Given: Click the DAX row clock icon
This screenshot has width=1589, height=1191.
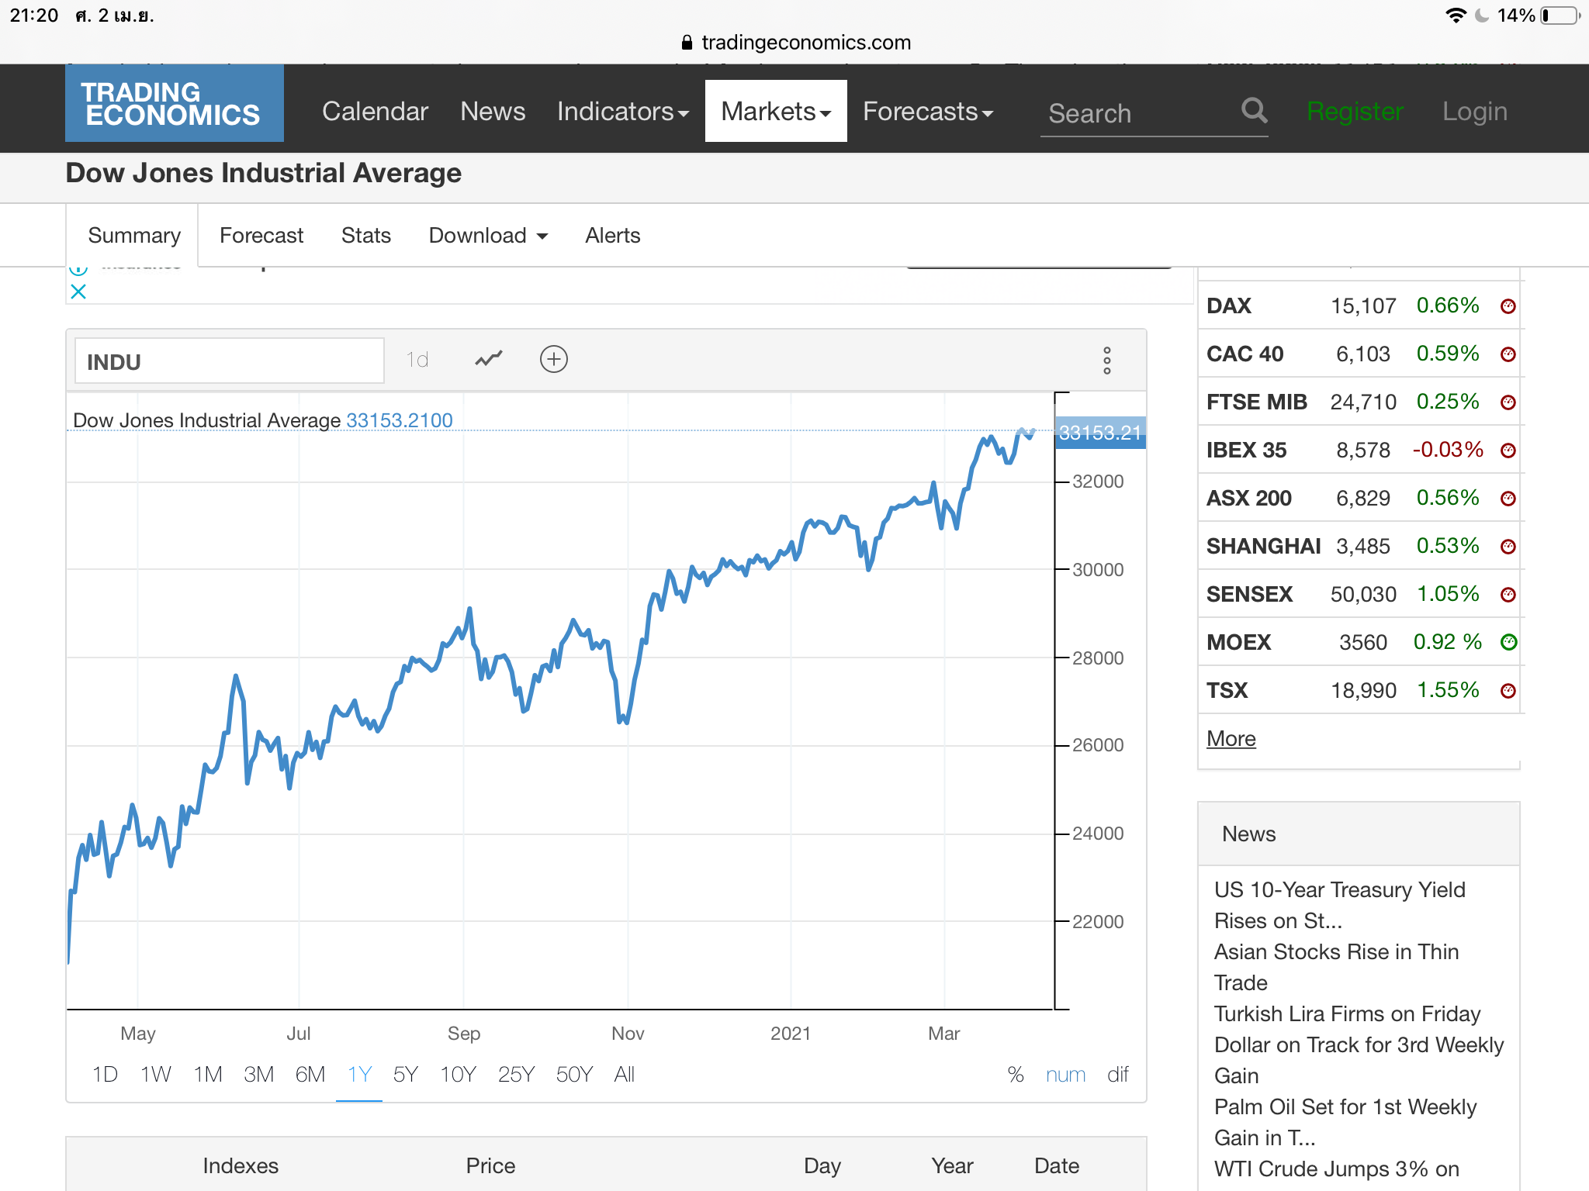Looking at the screenshot, I should click(x=1508, y=306).
